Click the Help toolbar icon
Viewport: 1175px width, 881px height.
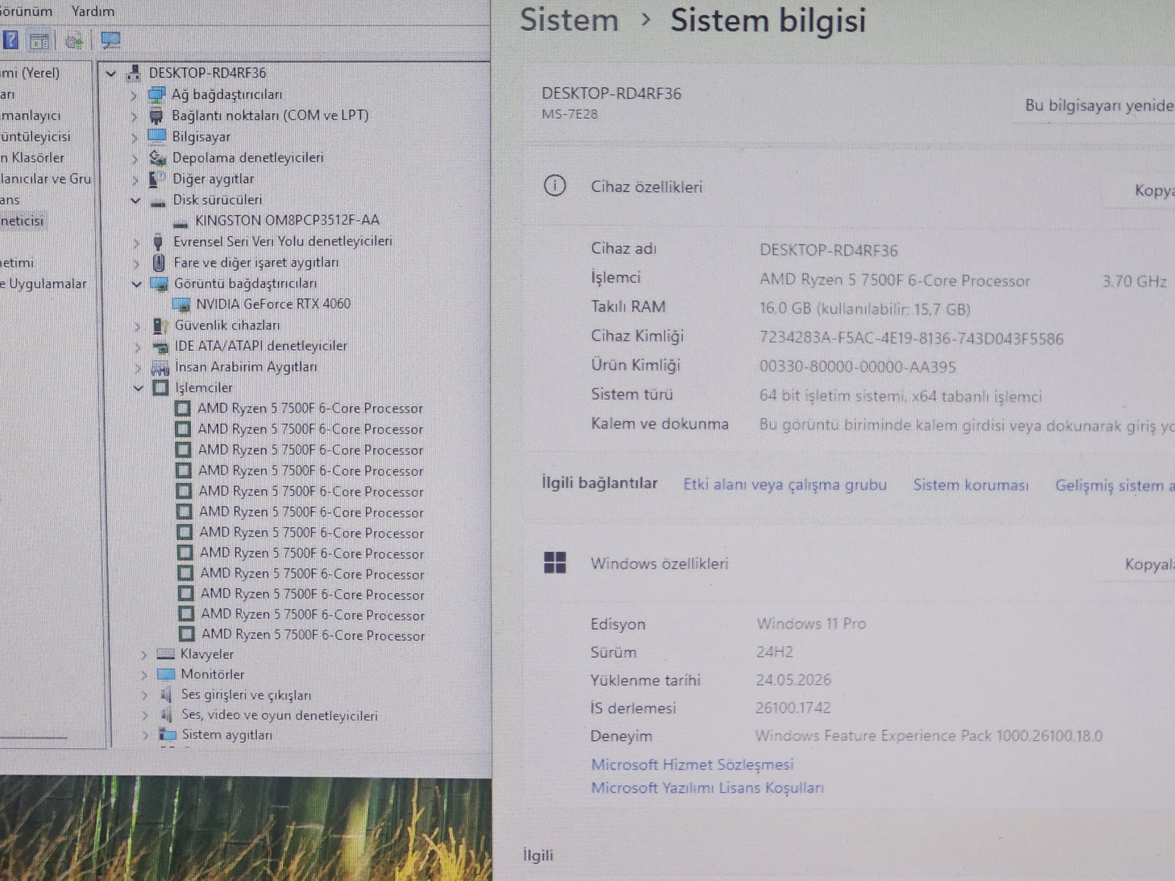10,40
